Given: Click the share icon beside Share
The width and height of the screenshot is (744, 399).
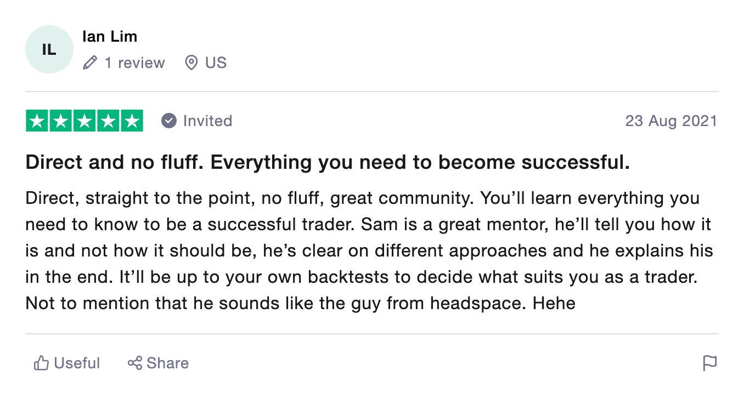Looking at the screenshot, I should tap(134, 363).
